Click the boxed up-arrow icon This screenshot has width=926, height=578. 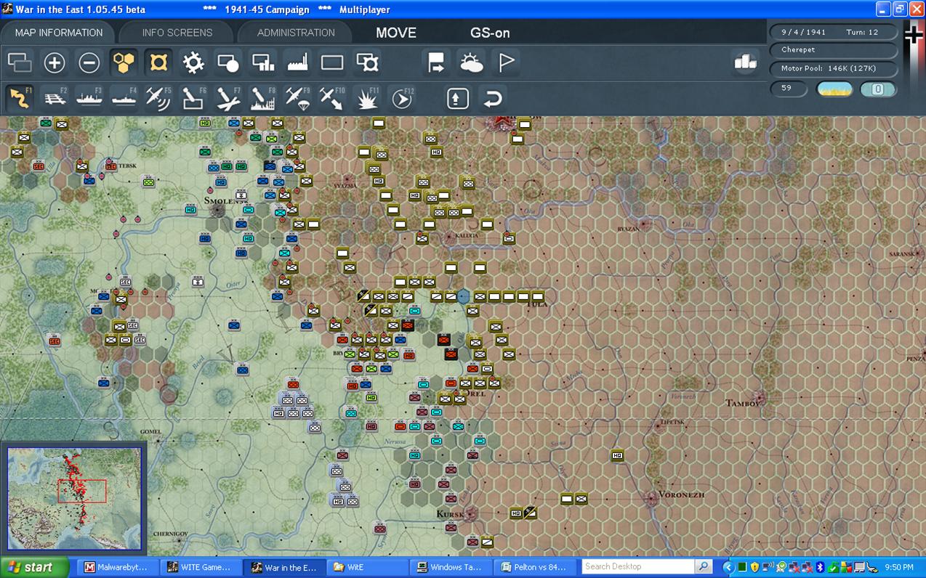[x=457, y=98]
